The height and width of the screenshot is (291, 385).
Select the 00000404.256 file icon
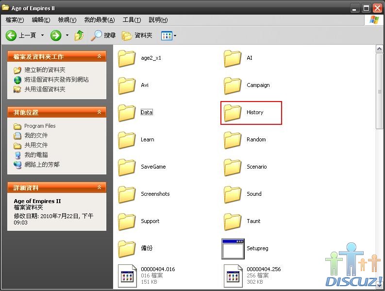233,276
